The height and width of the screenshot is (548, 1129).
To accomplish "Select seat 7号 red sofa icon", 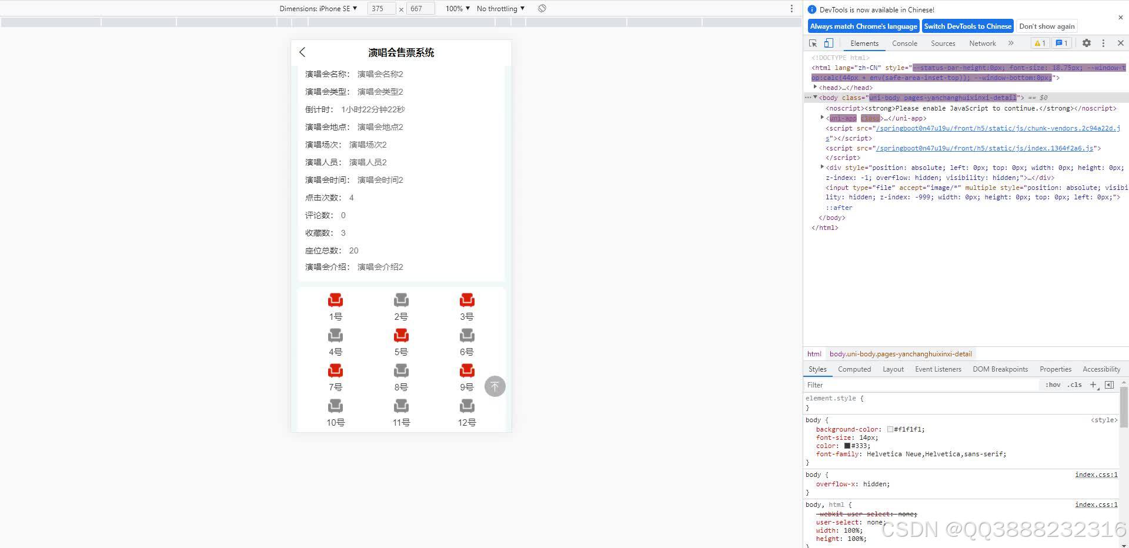I will [335, 371].
